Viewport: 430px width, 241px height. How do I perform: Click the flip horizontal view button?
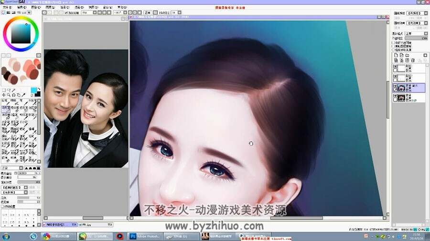[155, 12]
